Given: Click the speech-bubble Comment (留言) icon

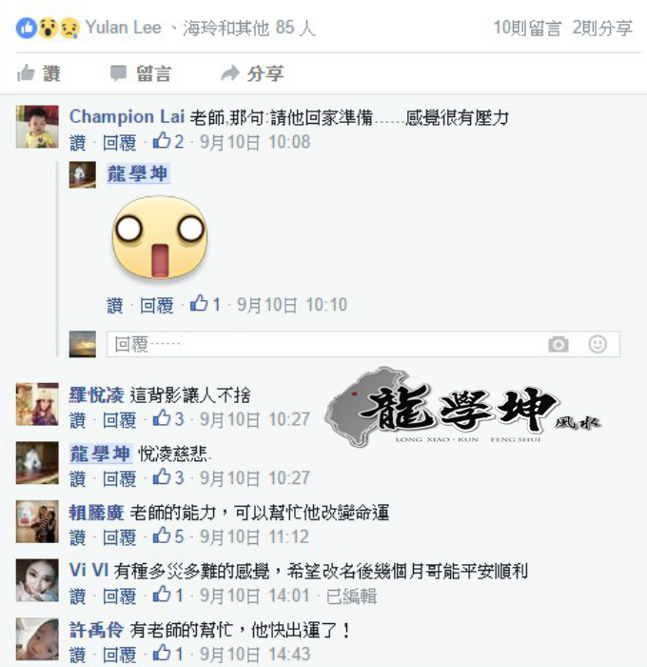Looking at the screenshot, I should click(119, 73).
